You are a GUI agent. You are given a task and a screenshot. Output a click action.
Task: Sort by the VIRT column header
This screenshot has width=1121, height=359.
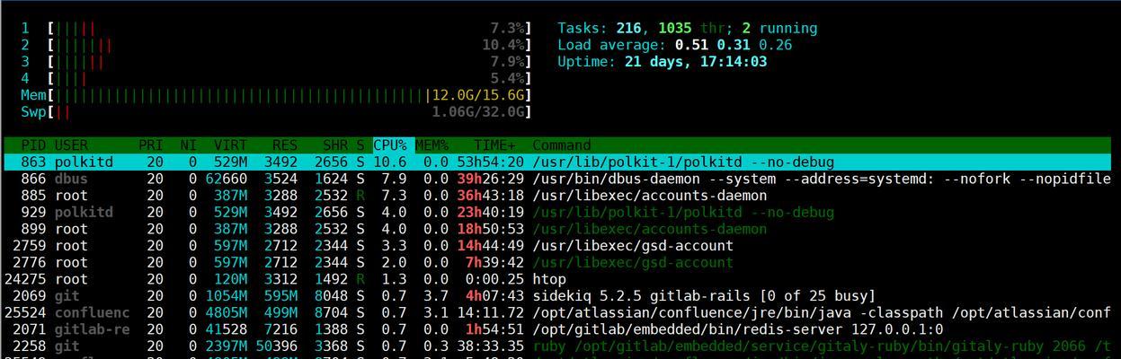[230, 145]
